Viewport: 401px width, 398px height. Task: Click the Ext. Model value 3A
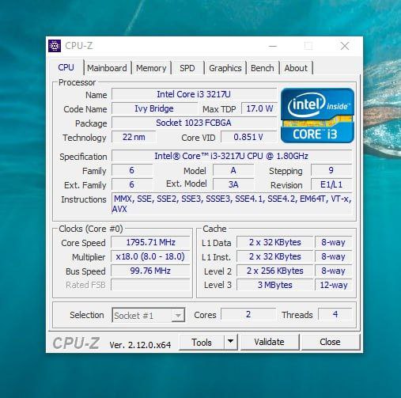click(233, 184)
